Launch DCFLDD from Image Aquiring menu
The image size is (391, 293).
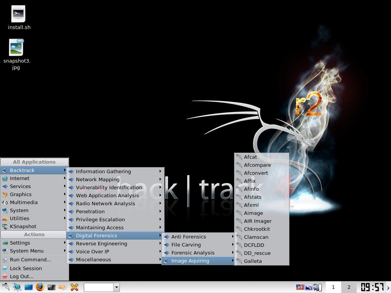click(x=254, y=245)
